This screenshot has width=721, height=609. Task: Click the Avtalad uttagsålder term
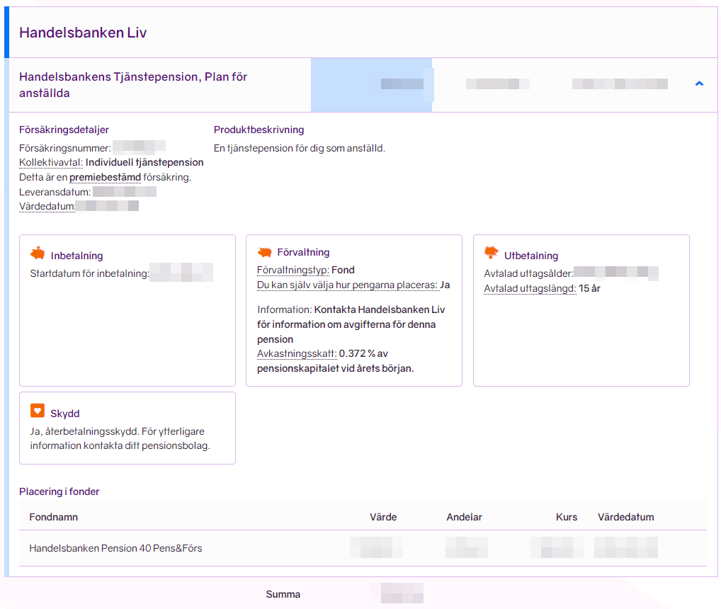coord(528,273)
